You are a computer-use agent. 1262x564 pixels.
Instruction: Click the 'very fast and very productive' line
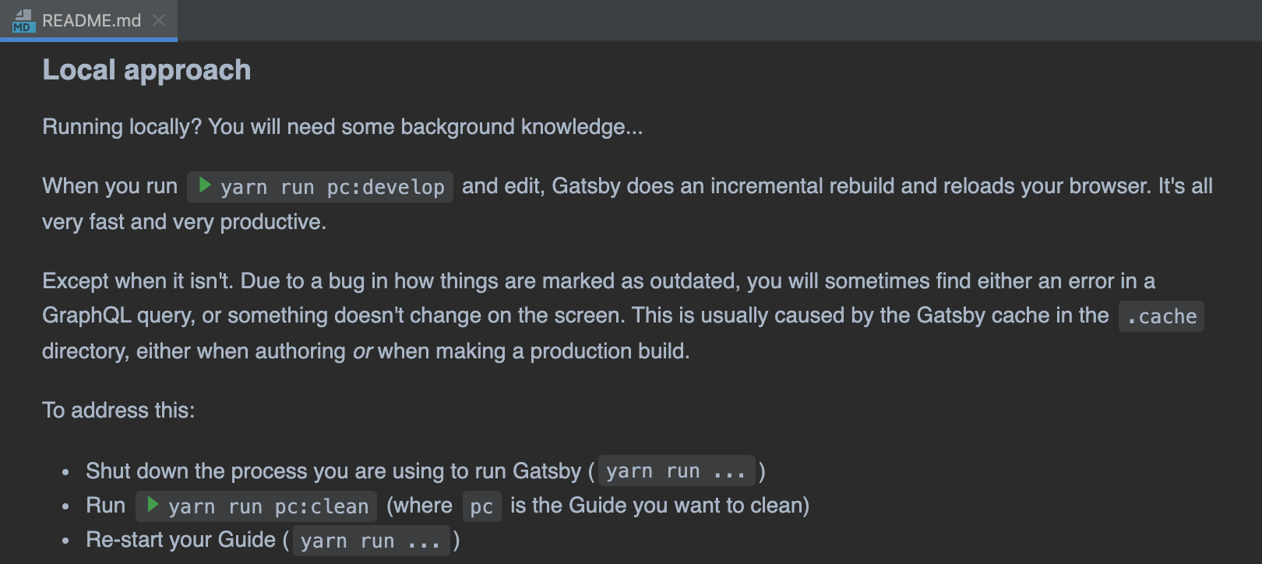tap(184, 222)
